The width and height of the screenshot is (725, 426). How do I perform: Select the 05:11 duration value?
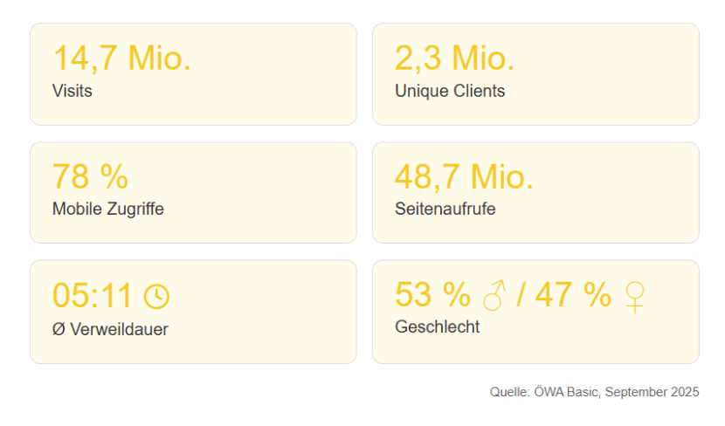(x=93, y=296)
